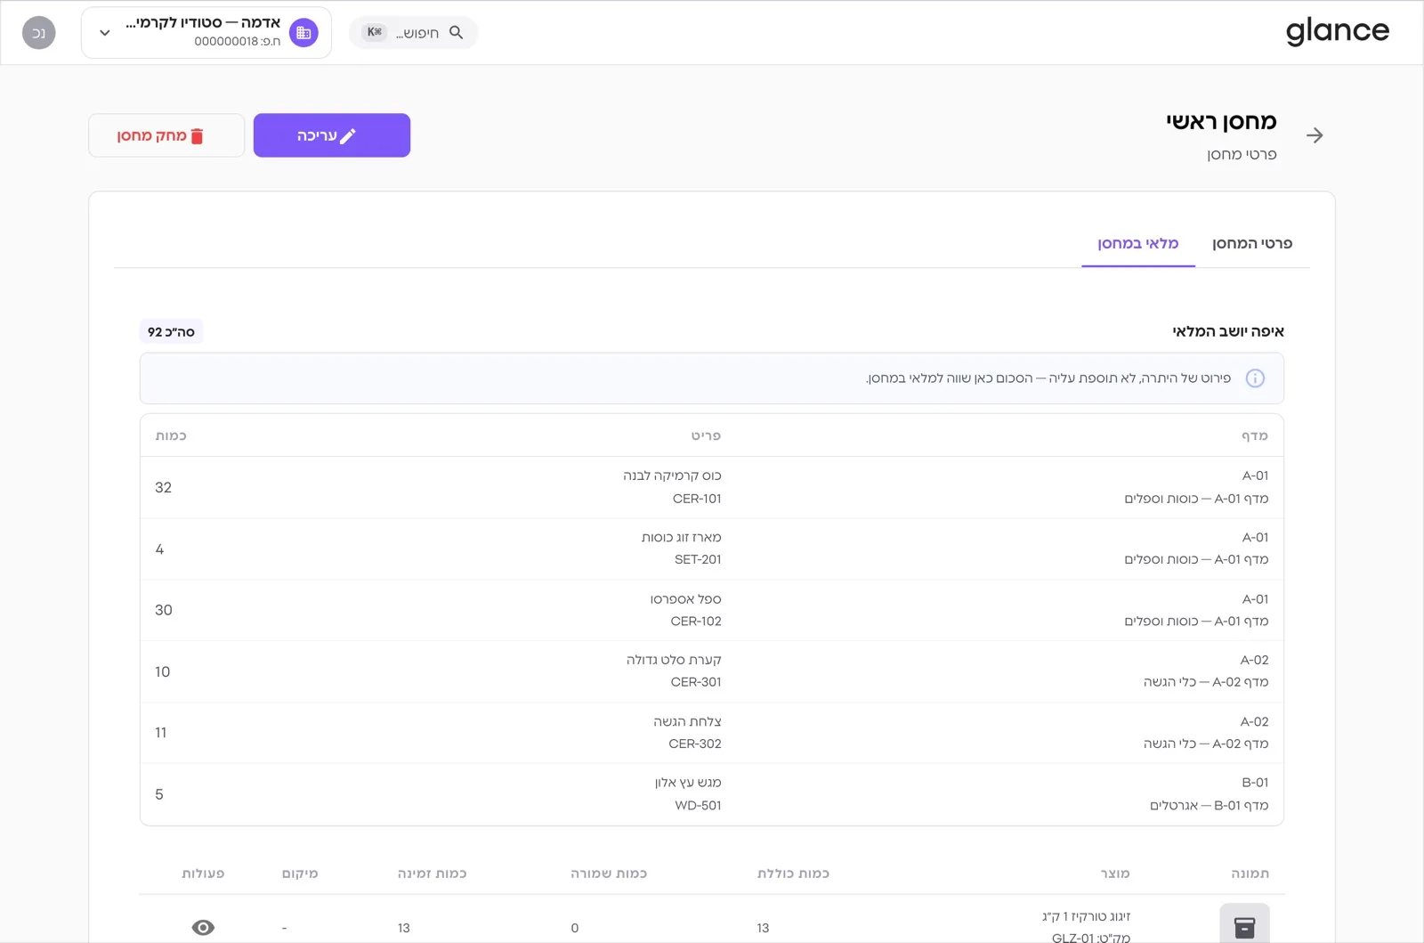Select the ספל אספרסו item
Viewport: 1424px width, 943px height.
point(685,598)
